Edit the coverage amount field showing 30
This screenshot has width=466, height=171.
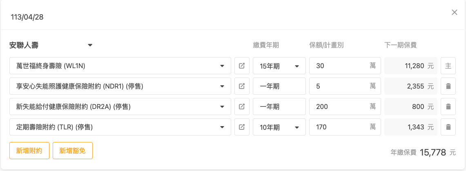click(x=339, y=66)
